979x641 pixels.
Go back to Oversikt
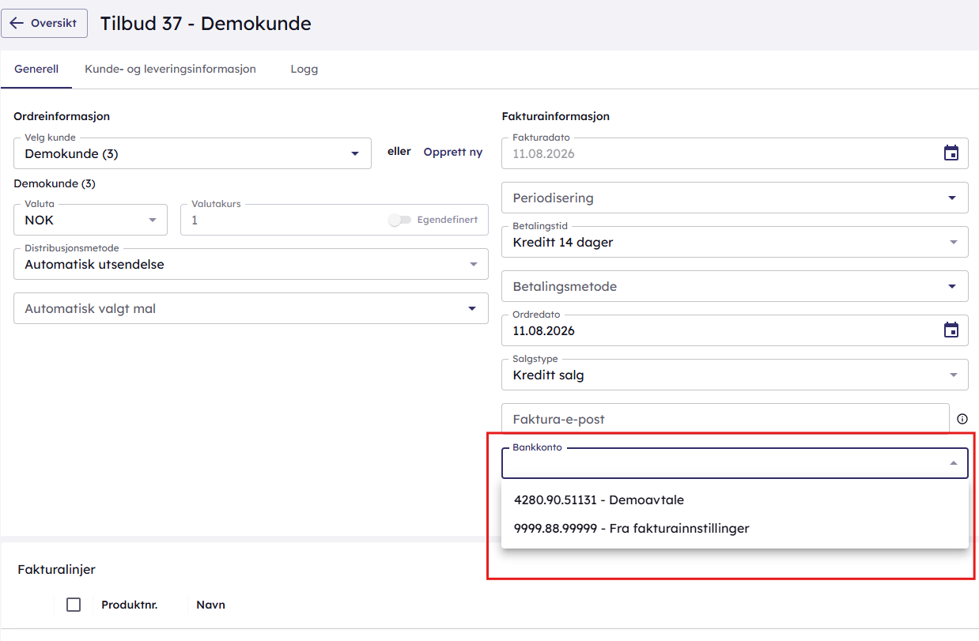tap(44, 24)
